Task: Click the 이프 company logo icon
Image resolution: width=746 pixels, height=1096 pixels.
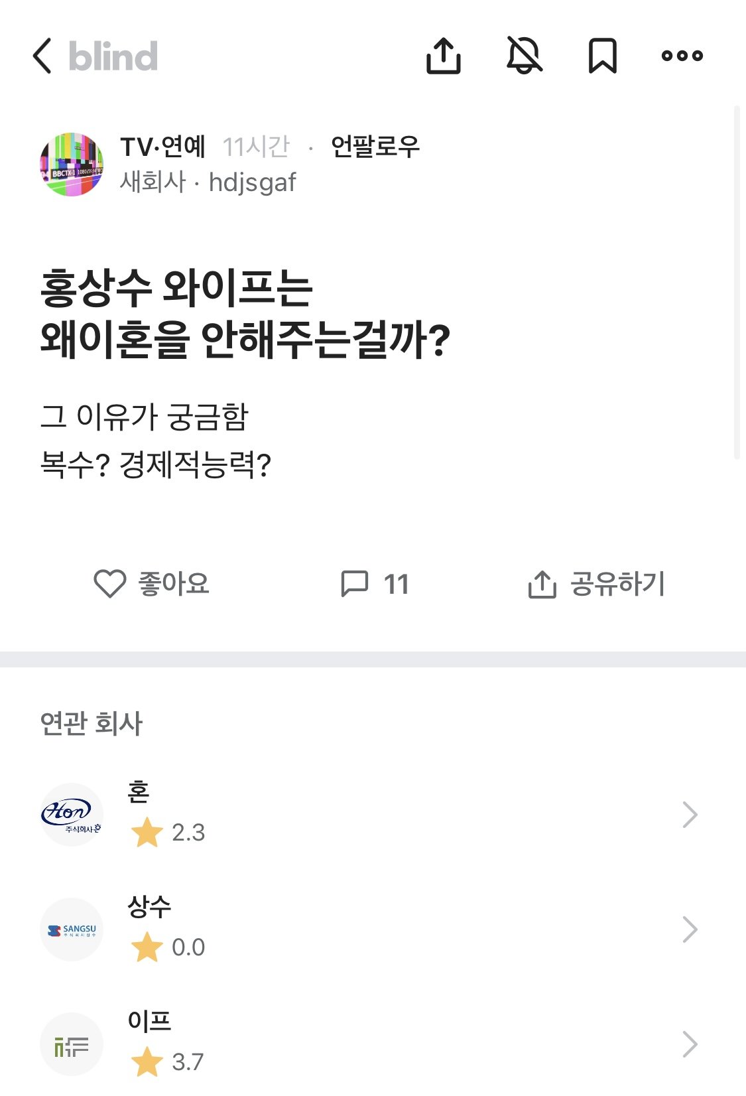Action: point(72,1044)
